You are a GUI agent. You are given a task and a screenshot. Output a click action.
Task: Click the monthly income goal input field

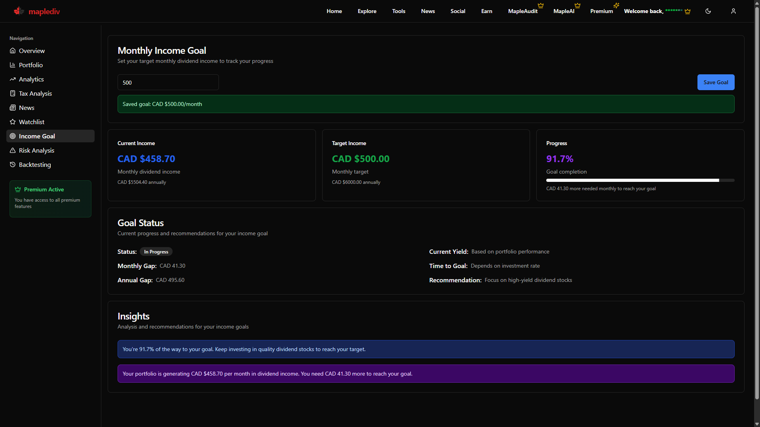click(x=168, y=82)
